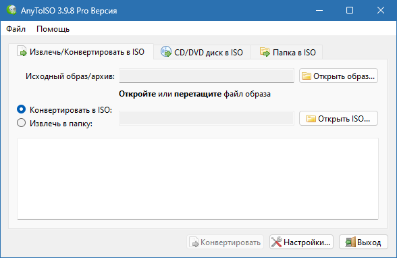Click inside the empty log area
Image resolution: width=397 pixels, height=258 pixels.
coord(198,178)
